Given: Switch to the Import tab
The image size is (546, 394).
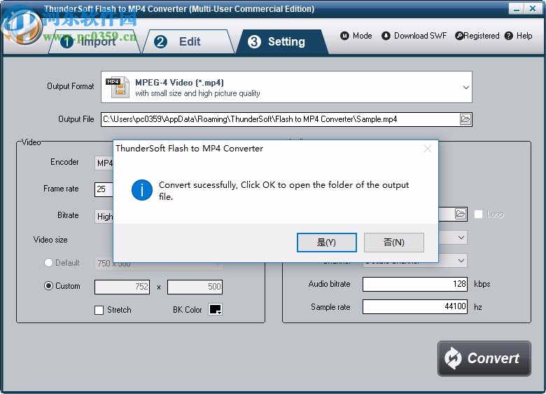Looking at the screenshot, I should tap(94, 41).
